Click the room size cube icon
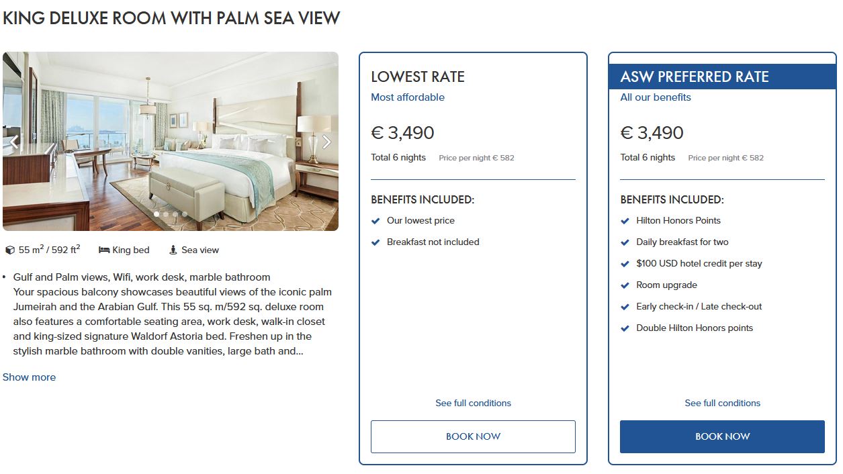 [10, 250]
